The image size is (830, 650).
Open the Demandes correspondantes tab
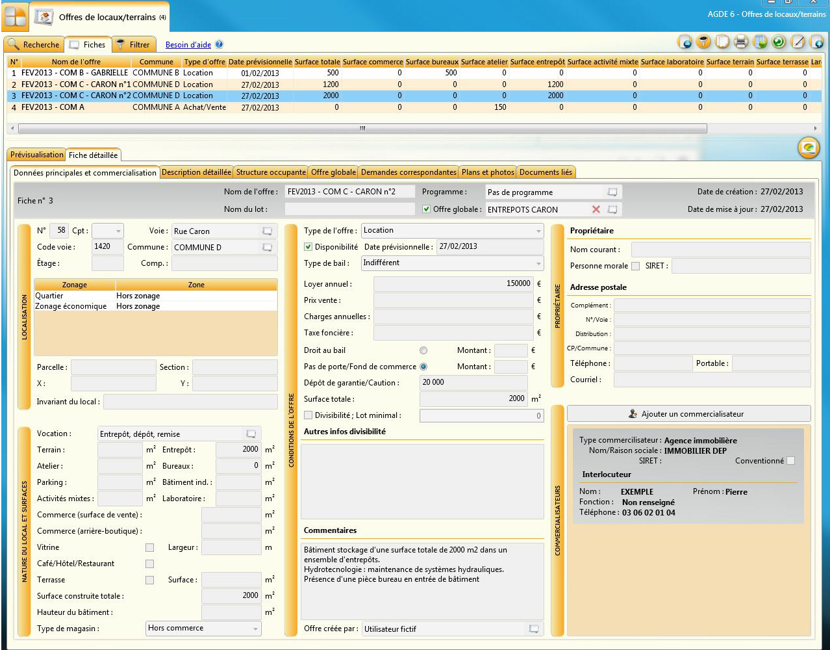pos(409,172)
